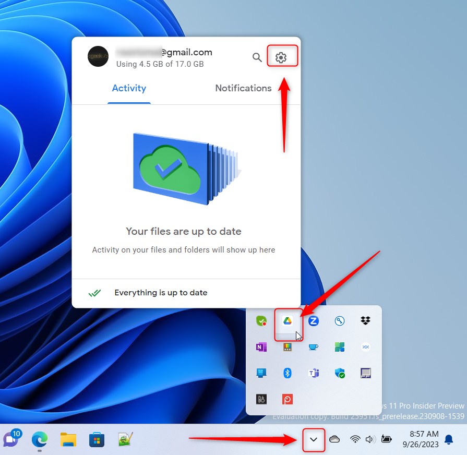Click the gmail.com account address
467x455 pixels.
click(164, 52)
